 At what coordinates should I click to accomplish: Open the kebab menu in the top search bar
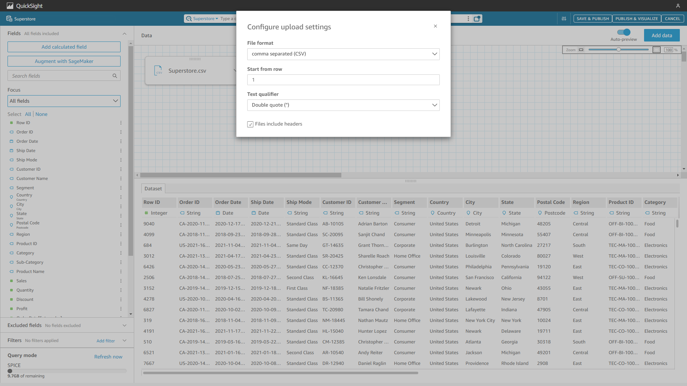coord(468,19)
